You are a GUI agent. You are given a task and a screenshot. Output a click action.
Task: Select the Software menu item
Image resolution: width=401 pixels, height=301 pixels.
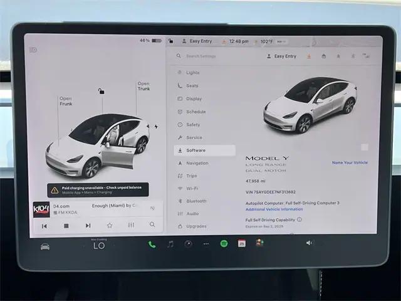205,150
